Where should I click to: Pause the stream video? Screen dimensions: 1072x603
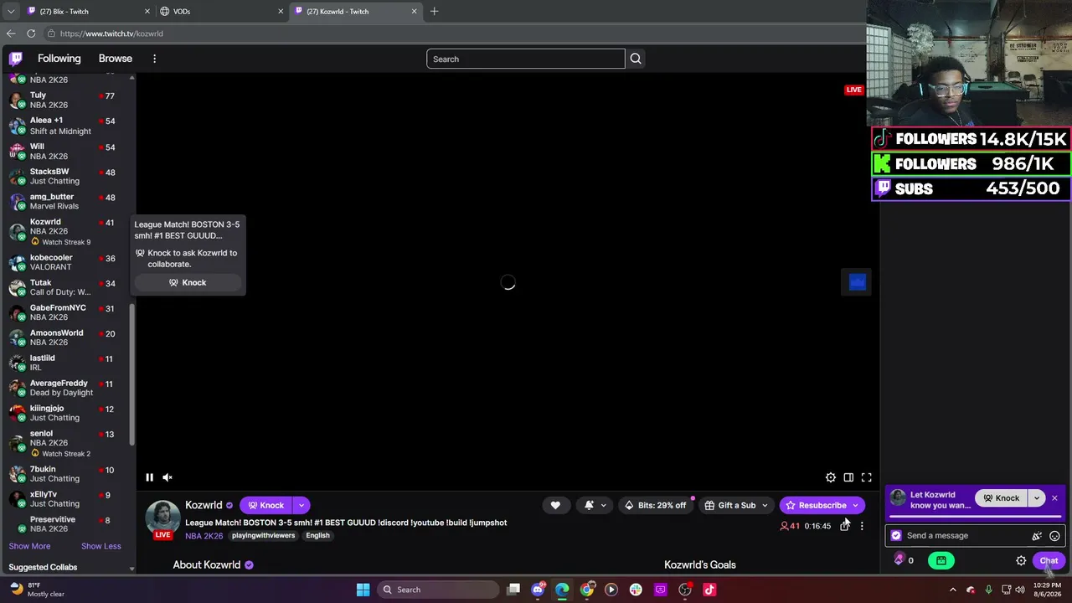coord(149,477)
